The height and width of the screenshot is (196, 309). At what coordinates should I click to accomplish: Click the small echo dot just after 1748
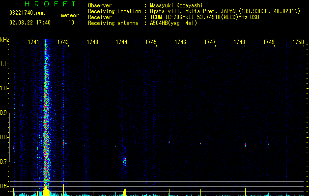point(246,145)
